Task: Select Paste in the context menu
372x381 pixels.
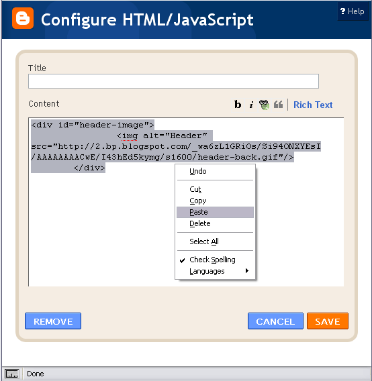Action: 215,212
